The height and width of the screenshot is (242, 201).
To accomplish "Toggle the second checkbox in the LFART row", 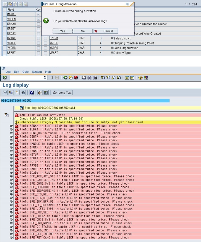I will coord(45,53).
